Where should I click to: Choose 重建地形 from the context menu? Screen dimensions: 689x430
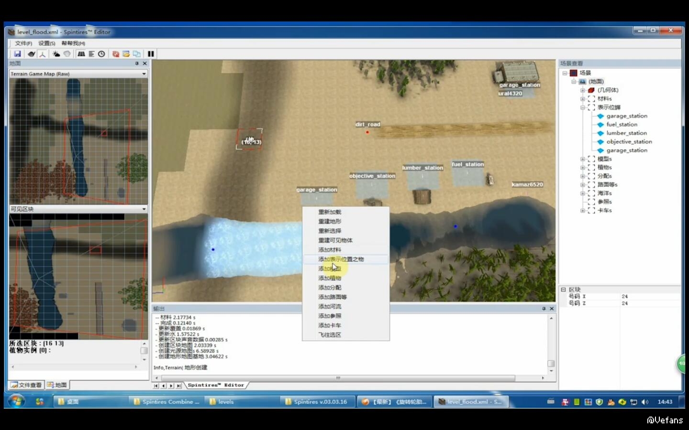[346, 222]
